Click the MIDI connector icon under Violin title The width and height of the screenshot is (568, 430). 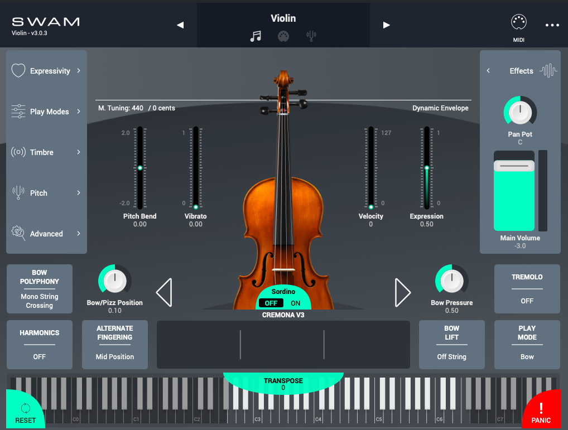[283, 36]
